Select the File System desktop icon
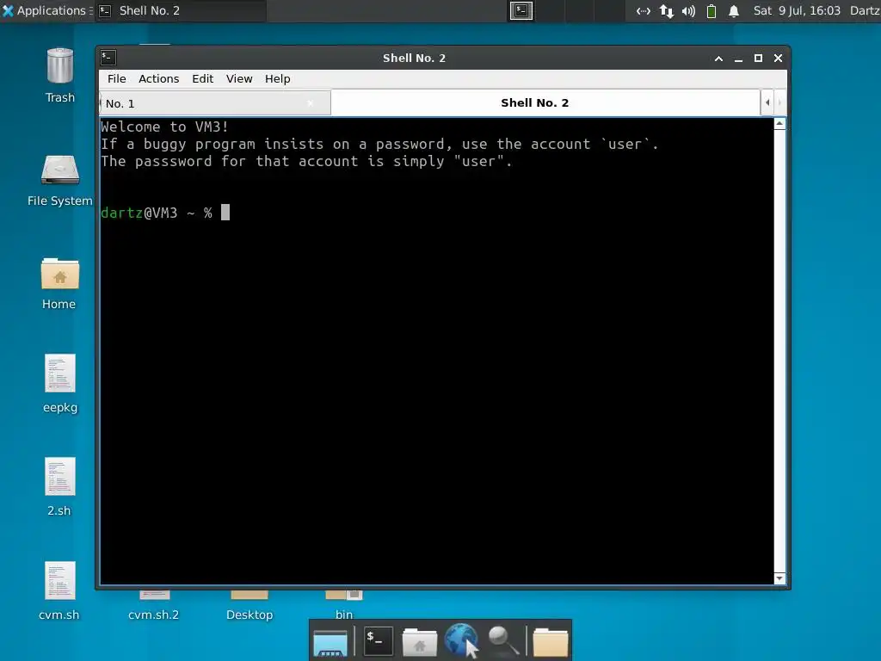This screenshot has height=661, width=881. [x=59, y=181]
